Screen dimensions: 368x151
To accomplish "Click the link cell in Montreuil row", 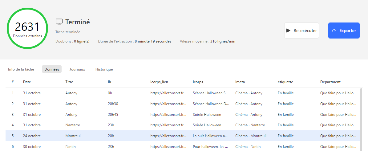I will [168, 136].
